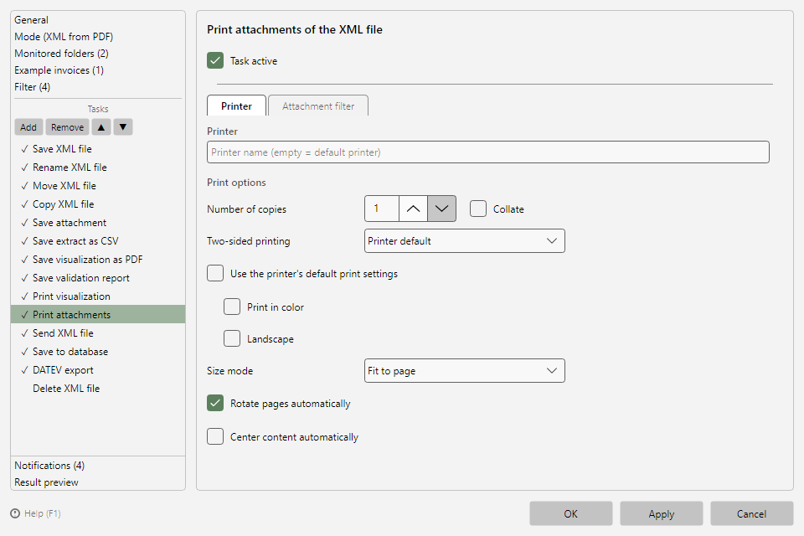This screenshot has width=804, height=536.
Task: Select the Save to database task
Action: 98,352
